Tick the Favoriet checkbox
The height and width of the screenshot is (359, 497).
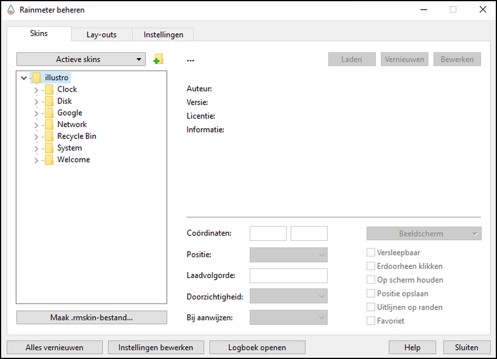click(371, 321)
